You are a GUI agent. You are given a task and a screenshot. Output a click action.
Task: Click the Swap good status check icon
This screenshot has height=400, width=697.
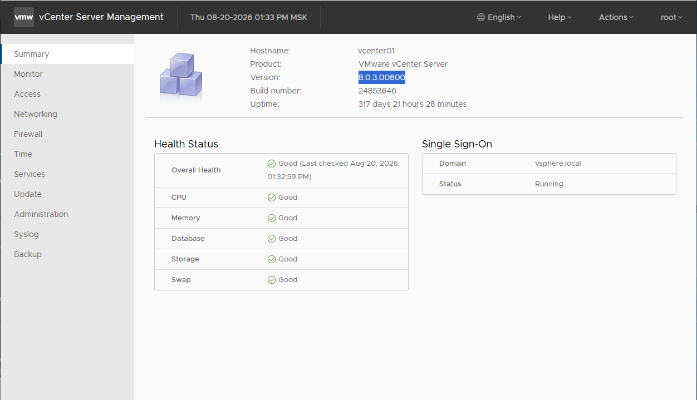272,280
